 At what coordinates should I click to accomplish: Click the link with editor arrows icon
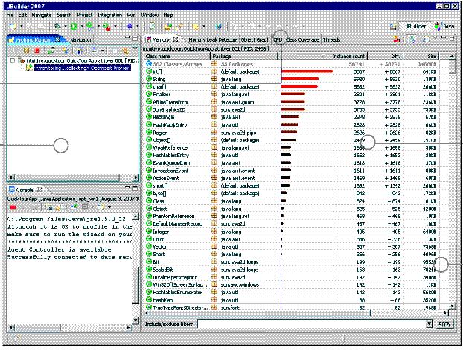[x=126, y=51]
